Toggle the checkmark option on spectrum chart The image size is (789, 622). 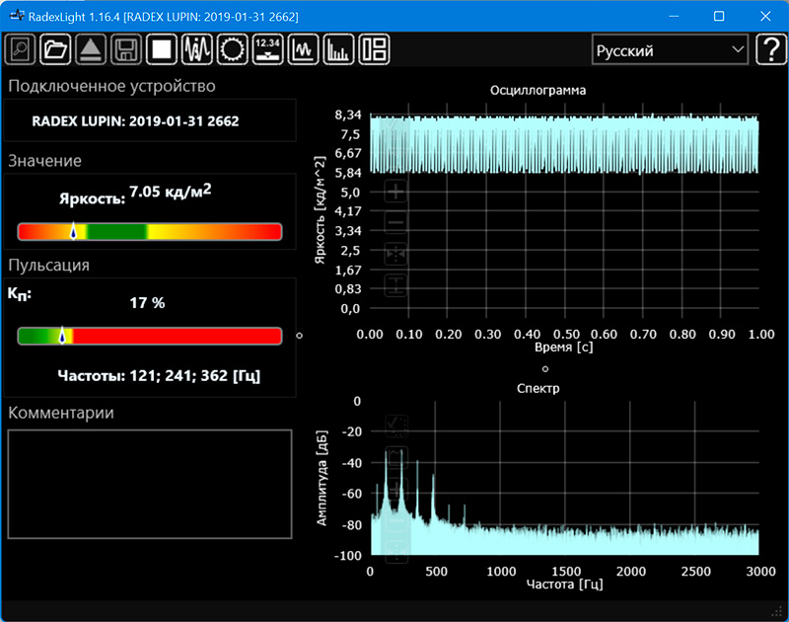(x=395, y=426)
